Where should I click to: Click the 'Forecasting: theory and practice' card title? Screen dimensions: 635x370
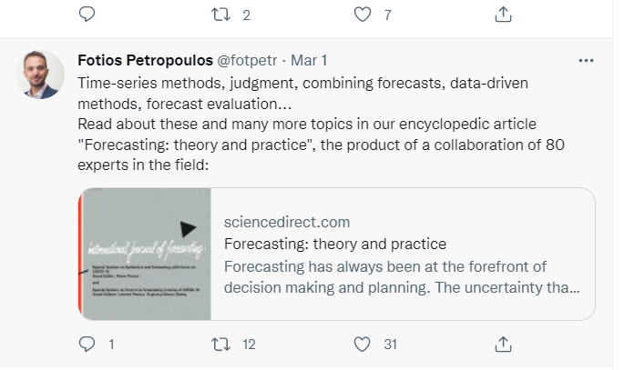point(334,244)
